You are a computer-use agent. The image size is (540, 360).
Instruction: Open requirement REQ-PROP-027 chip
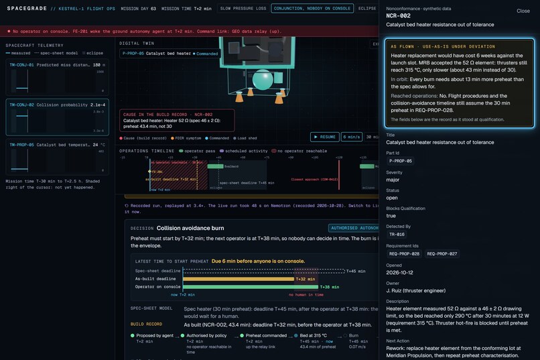tap(442, 254)
